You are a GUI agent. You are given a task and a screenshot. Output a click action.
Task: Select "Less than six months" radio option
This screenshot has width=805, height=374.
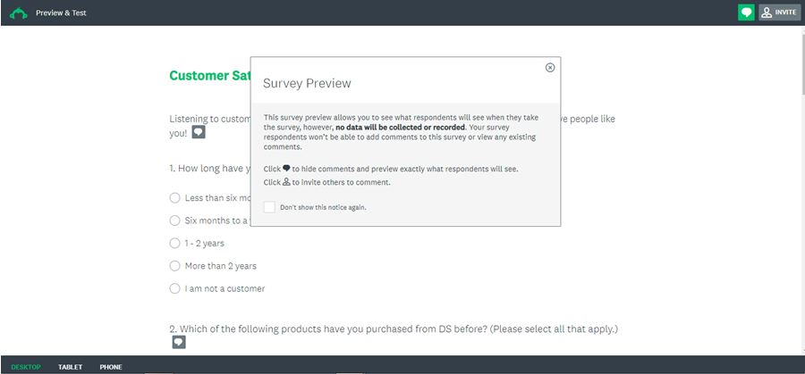[x=174, y=198]
